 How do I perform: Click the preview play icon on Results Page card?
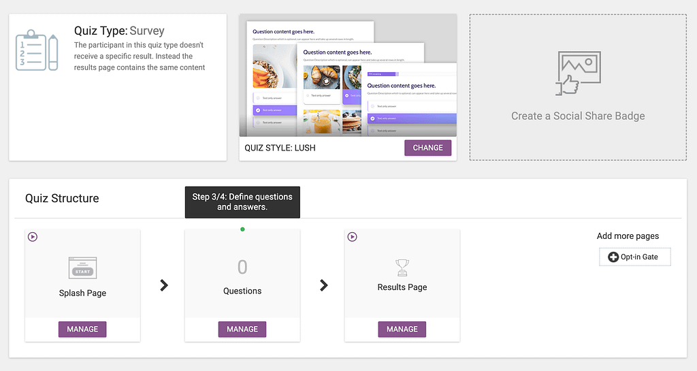tap(352, 237)
